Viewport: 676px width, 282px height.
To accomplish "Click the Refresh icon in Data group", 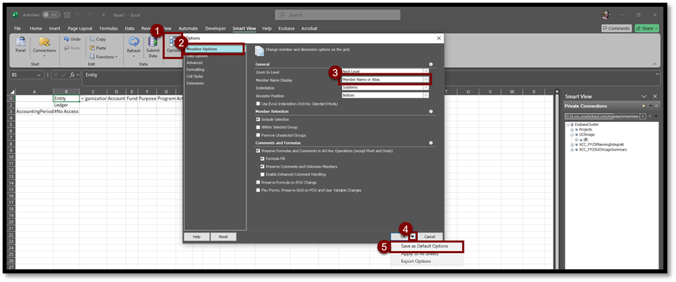I will (133, 42).
